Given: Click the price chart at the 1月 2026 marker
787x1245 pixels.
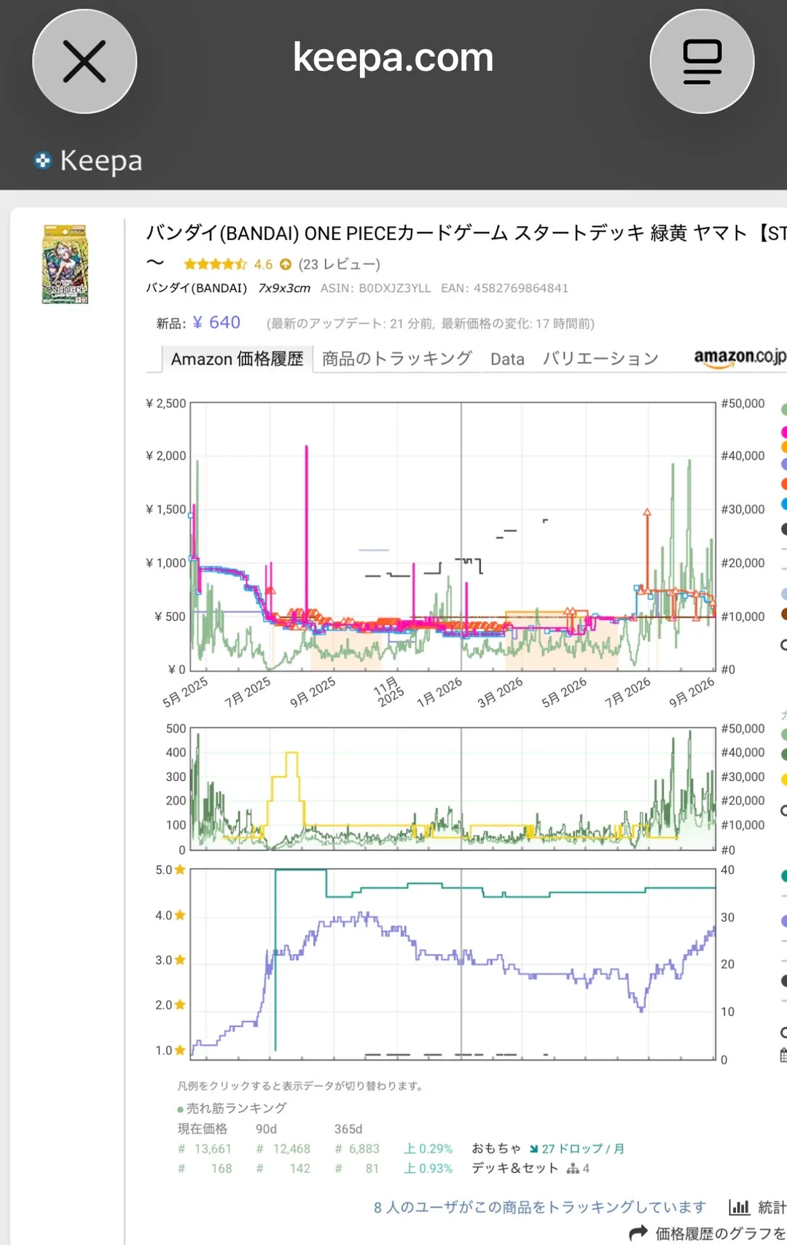Looking at the screenshot, I should click(461, 536).
